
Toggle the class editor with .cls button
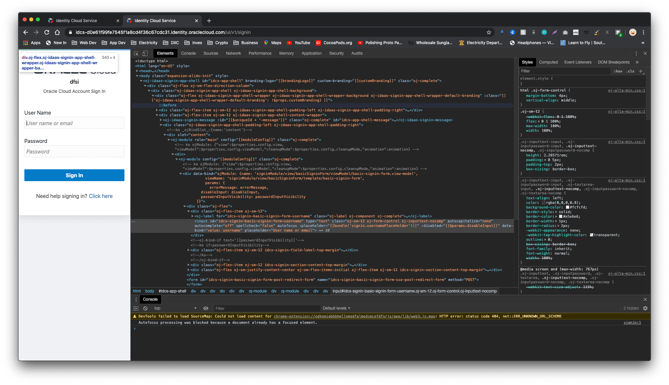[x=630, y=71]
